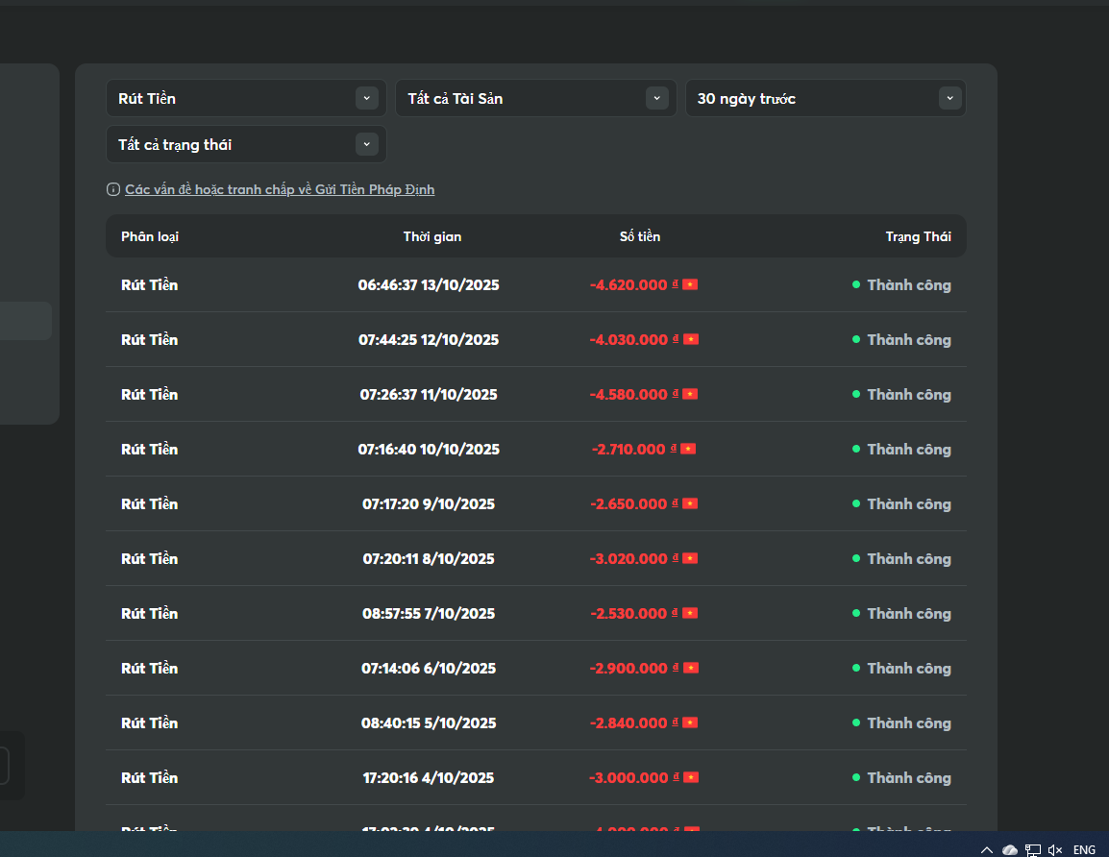Expand the Tất cả Tài Sản asset filter
Screen dimensions: 1109x857
click(x=535, y=98)
